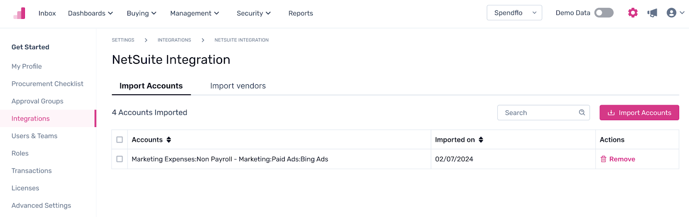Switch to the Import vendors tab
The height and width of the screenshot is (217, 689).
[x=238, y=86]
